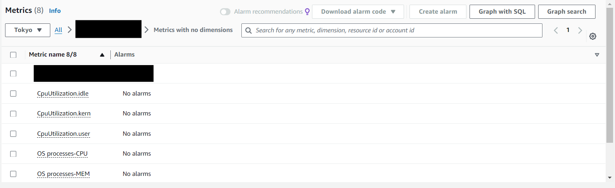Click the Graph with SQL button

click(x=502, y=12)
